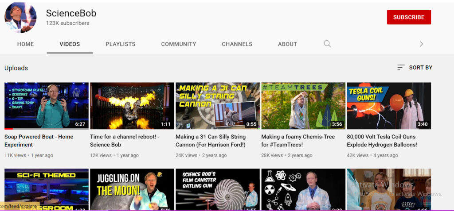Click the Film Canister Gatling Gun thumbnail
The height and width of the screenshot is (211, 454).
(x=217, y=189)
